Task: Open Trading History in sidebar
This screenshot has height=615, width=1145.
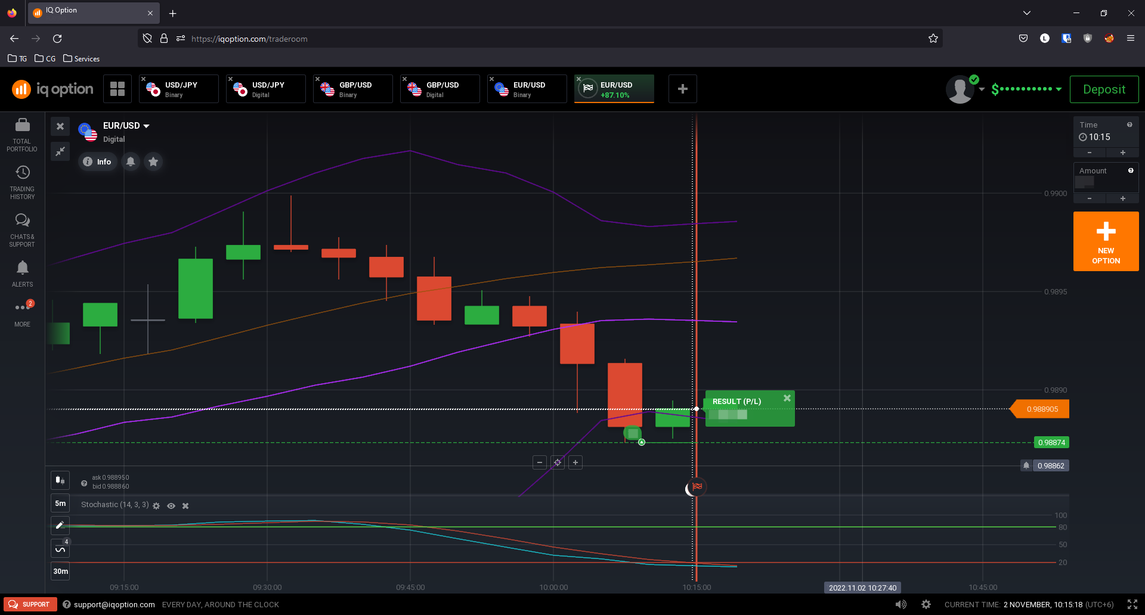Action: pos(22,182)
